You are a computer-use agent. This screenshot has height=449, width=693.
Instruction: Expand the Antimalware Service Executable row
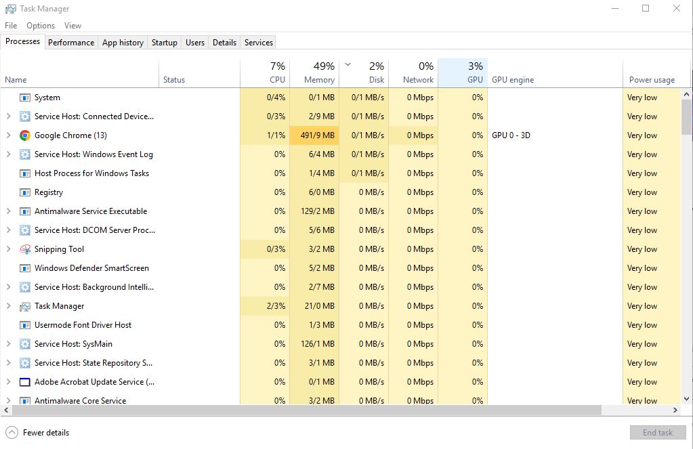[8, 211]
